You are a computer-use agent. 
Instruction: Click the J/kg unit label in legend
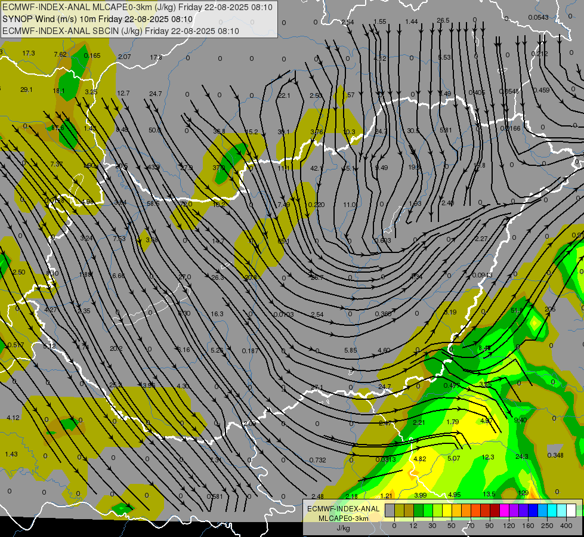pyautogui.click(x=343, y=528)
